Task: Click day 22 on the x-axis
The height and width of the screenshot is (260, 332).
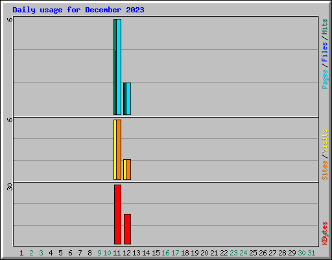Action: tap(224, 253)
